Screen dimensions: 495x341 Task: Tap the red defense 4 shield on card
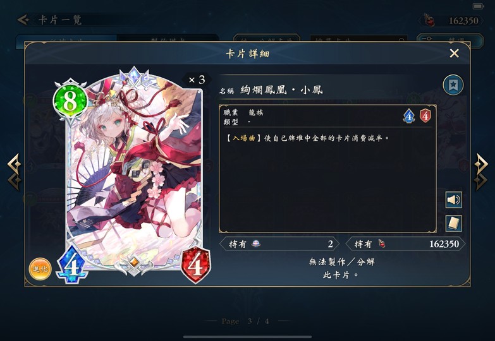tap(196, 266)
